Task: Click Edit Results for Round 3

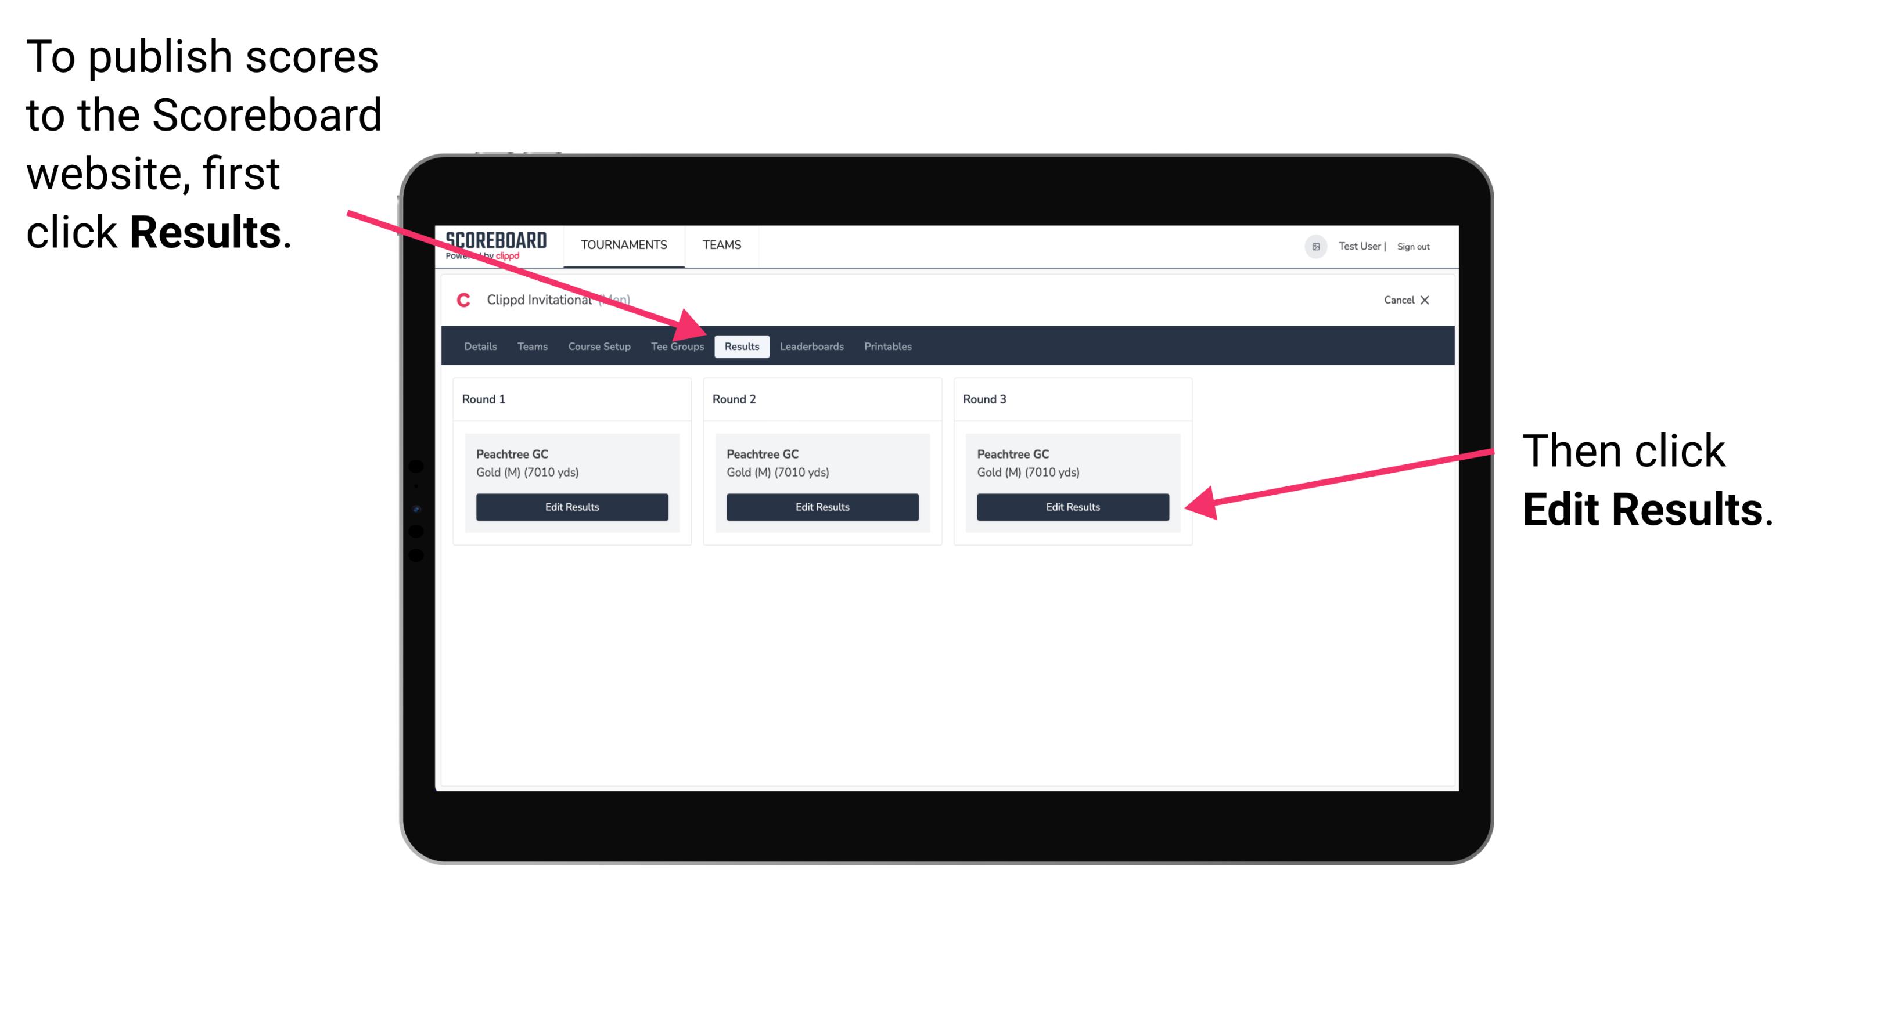Action: [x=1072, y=506]
